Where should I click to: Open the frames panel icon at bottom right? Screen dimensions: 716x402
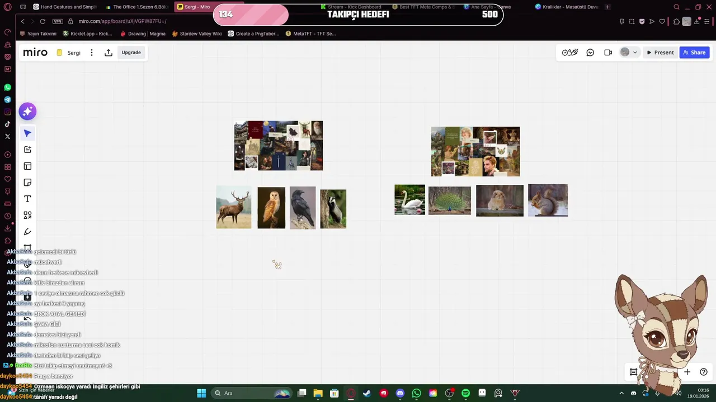634,372
